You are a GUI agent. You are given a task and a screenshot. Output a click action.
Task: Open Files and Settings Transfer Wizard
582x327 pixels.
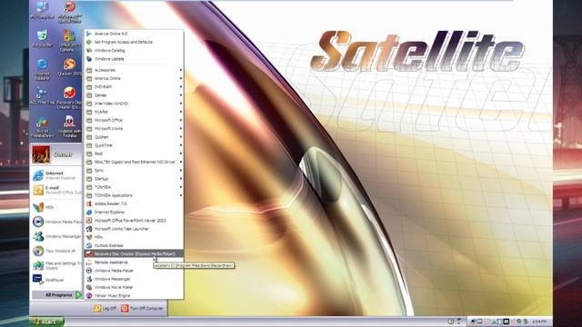tap(56, 265)
